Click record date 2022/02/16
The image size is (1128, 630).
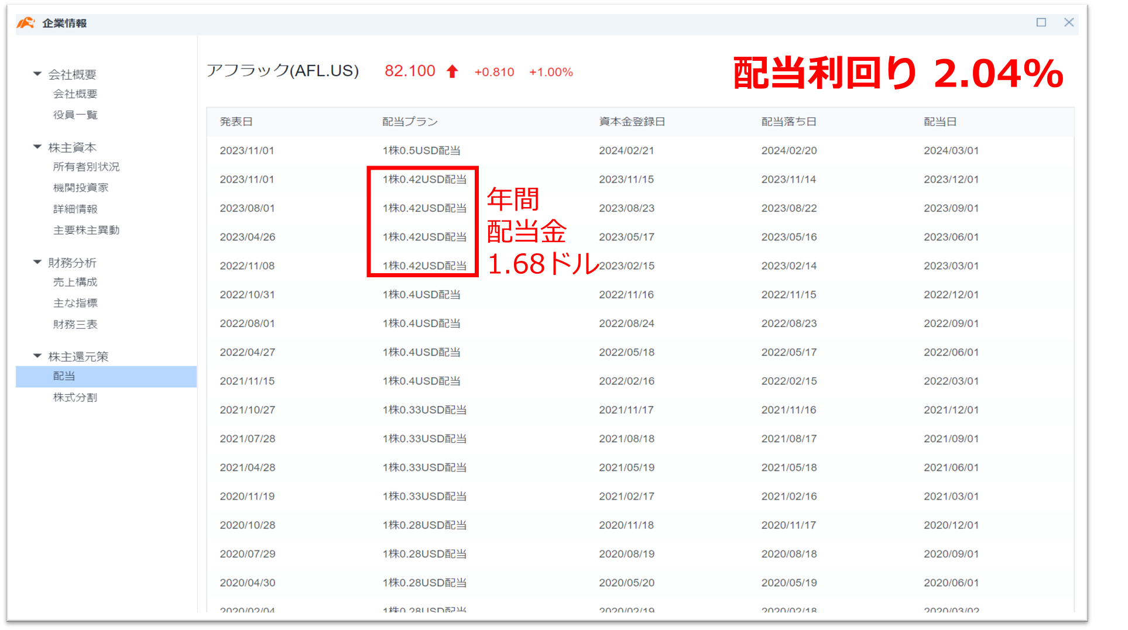coord(627,381)
